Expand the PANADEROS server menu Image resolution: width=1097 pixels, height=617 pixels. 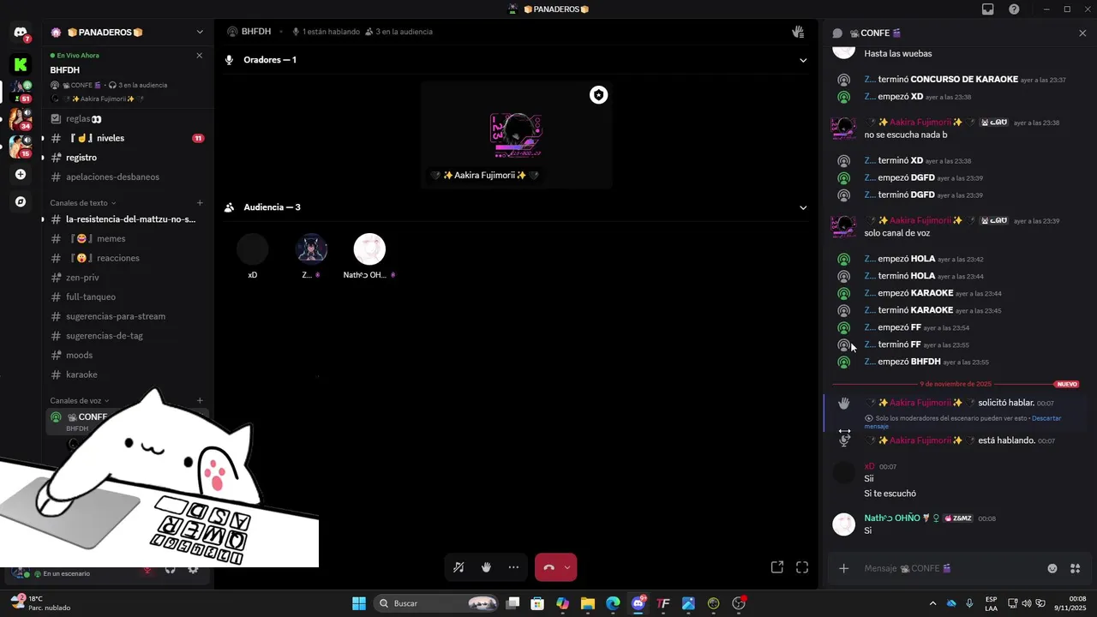tap(200, 33)
